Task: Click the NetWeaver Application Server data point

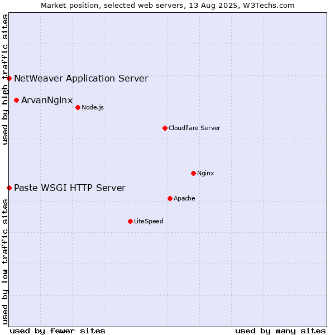Action: (x=9, y=78)
